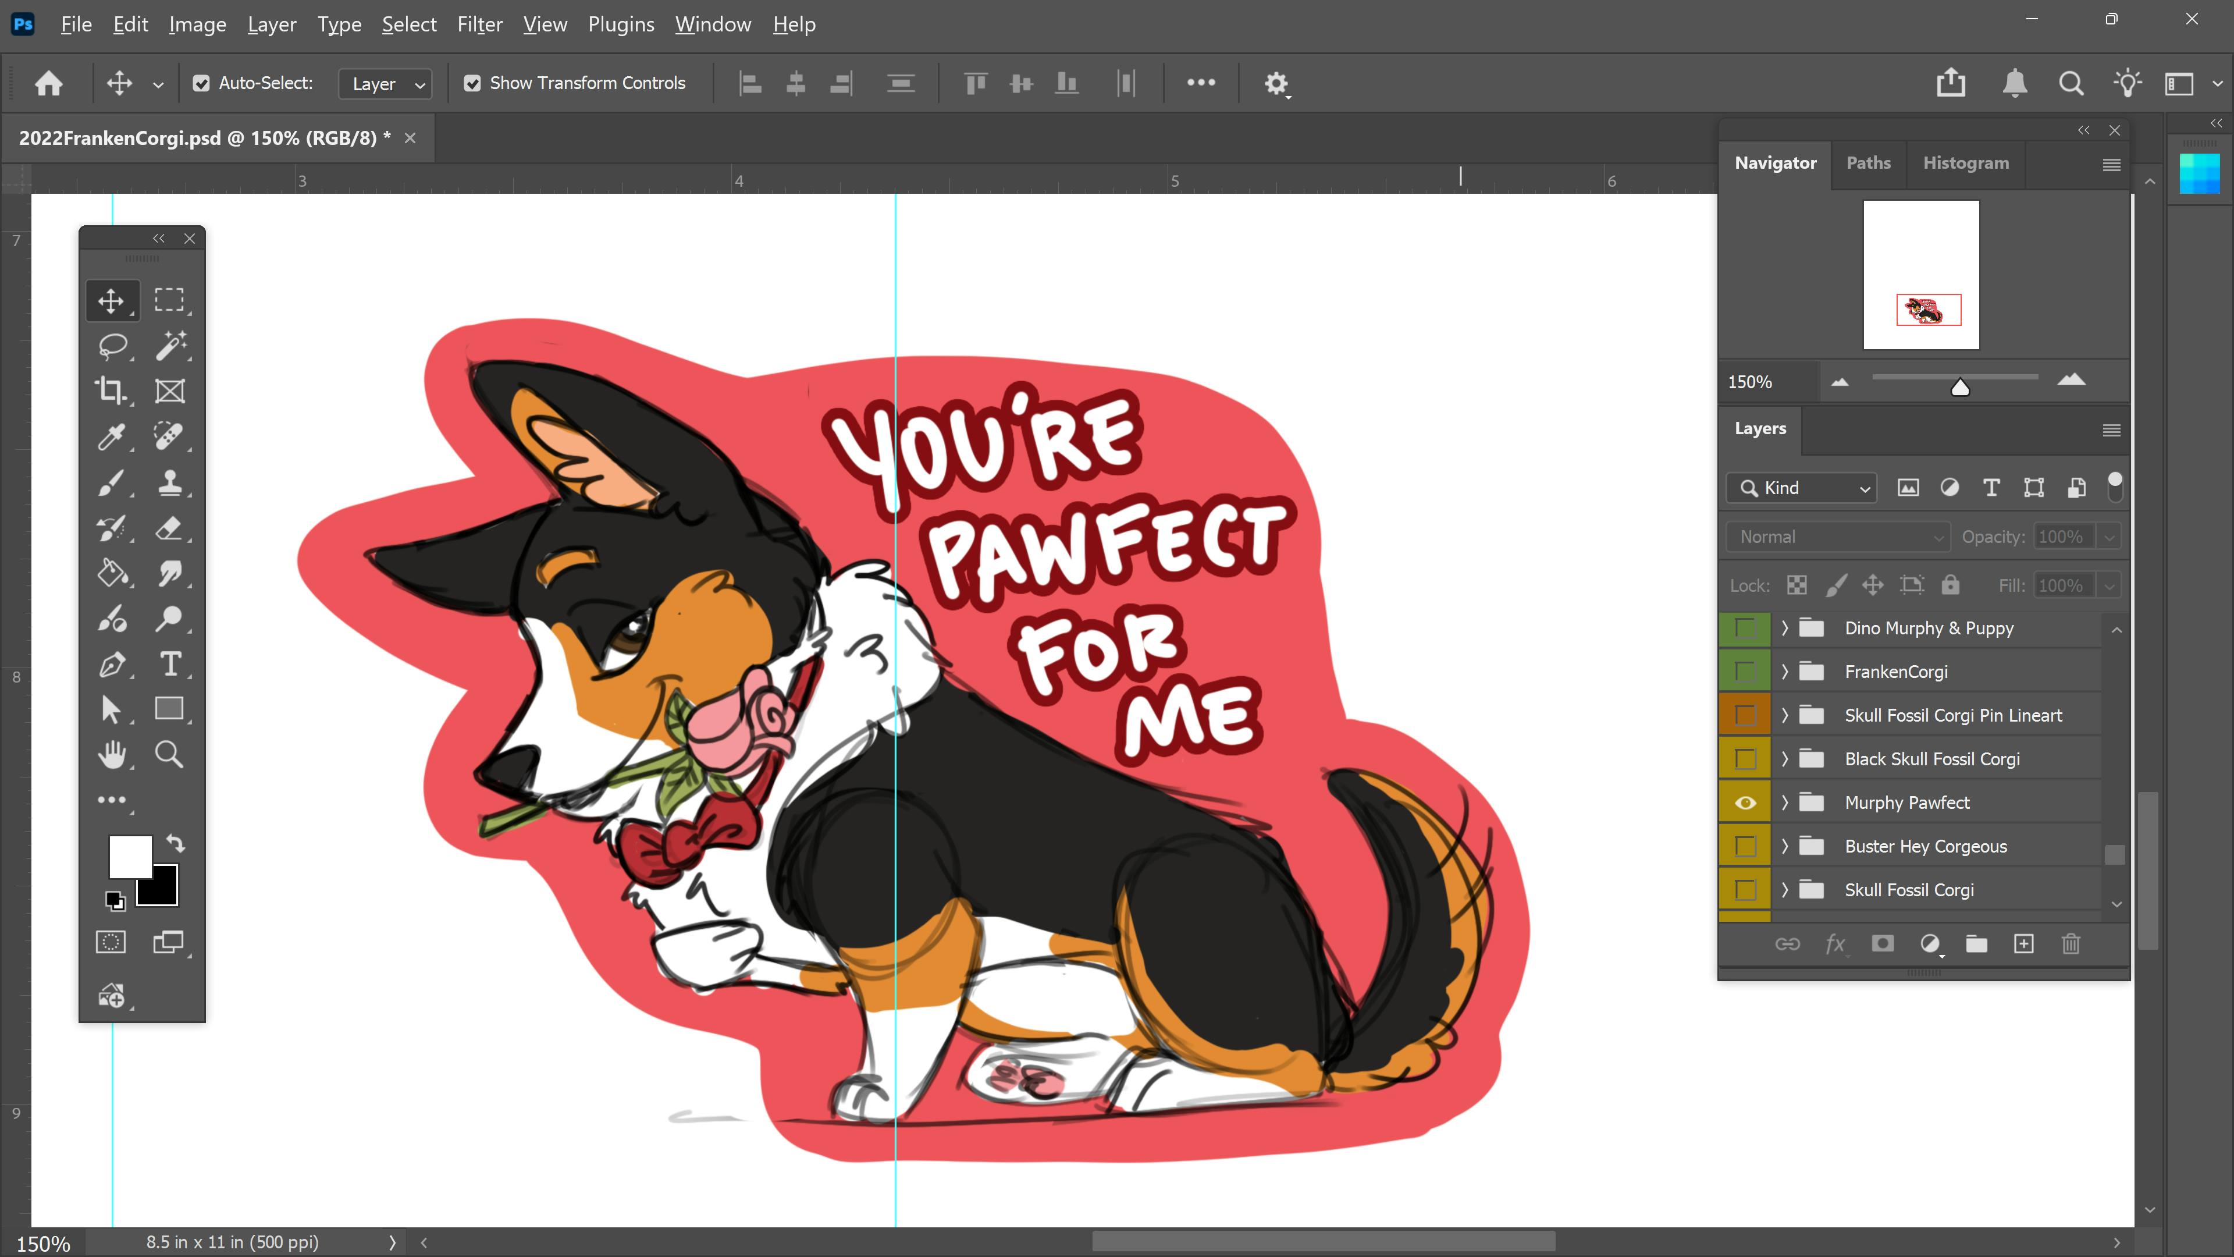
Task: Click the create new layer icon
Action: [x=2023, y=944]
